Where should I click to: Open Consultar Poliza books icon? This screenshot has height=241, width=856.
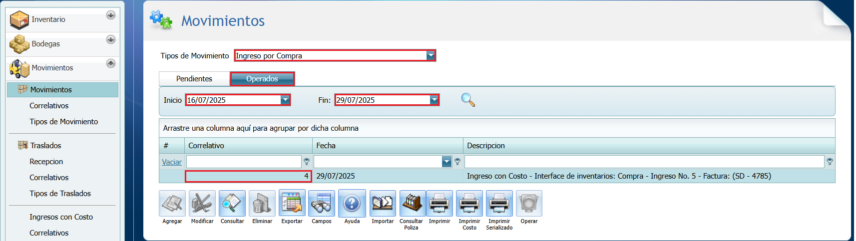[413, 203]
